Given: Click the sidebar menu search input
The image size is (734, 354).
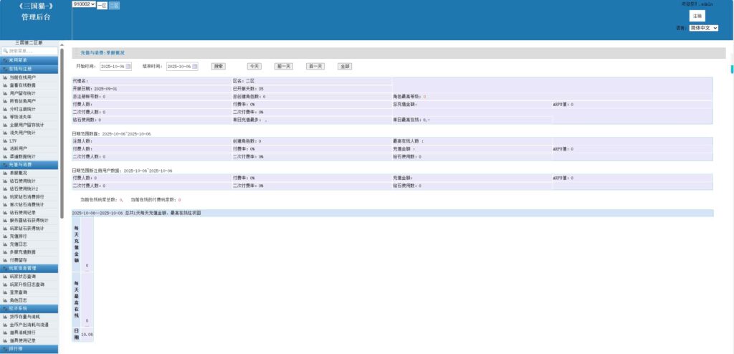Looking at the screenshot, I should coord(32,51).
